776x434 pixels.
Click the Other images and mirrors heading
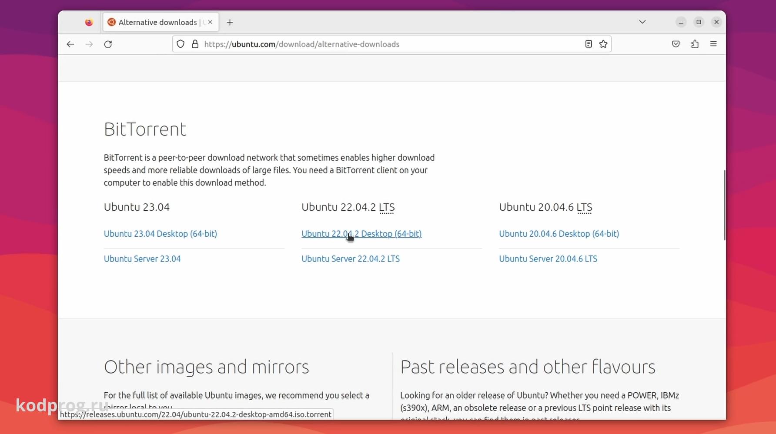click(207, 367)
